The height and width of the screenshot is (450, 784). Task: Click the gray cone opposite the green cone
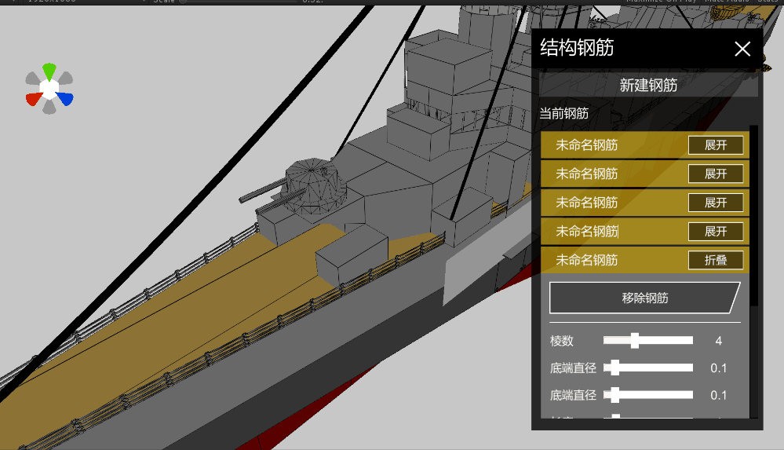click(49, 107)
